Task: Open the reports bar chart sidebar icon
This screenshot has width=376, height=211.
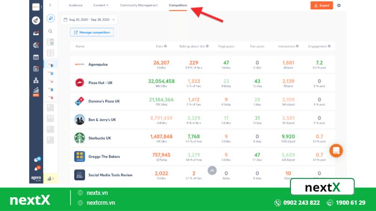Action: point(36,90)
